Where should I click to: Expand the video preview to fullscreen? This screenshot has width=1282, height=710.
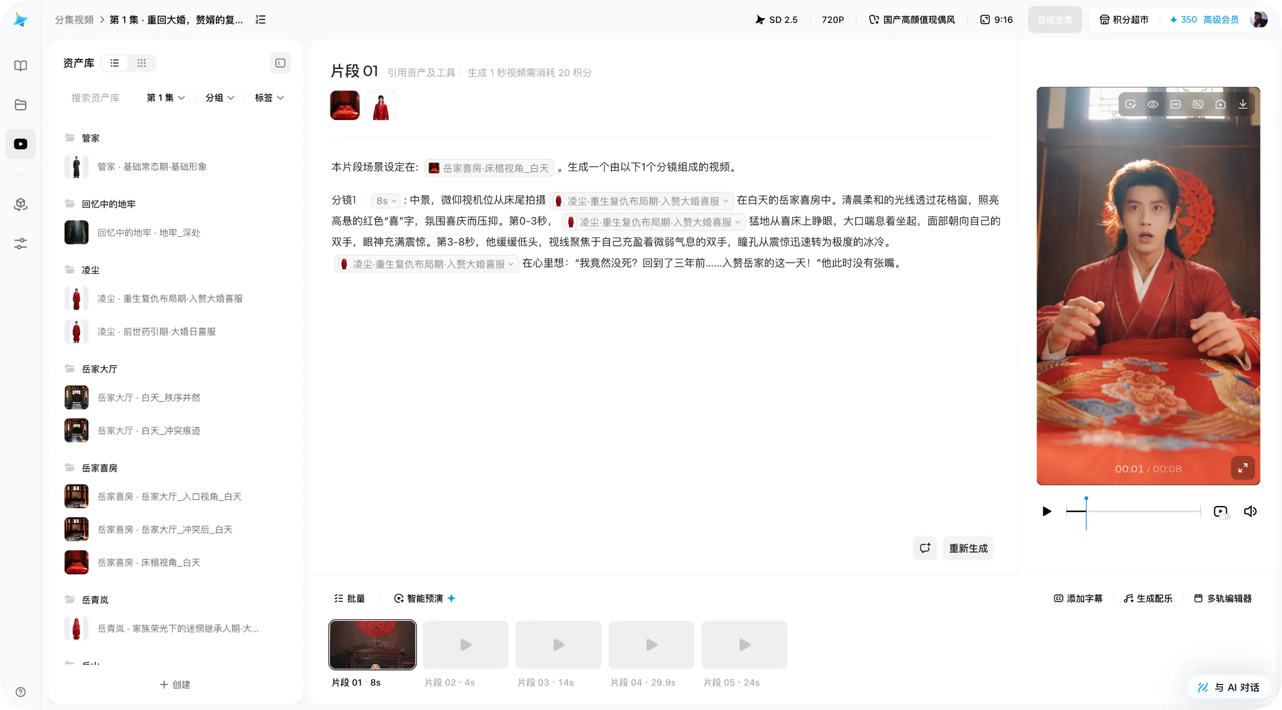pos(1243,468)
